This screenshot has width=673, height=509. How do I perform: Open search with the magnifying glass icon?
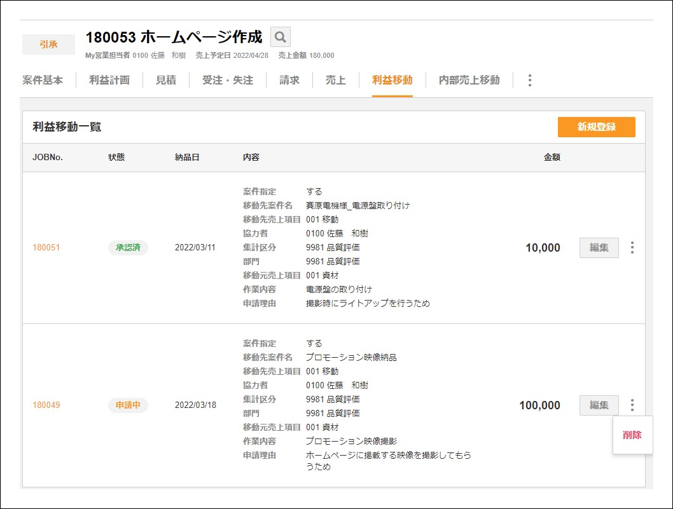[280, 37]
